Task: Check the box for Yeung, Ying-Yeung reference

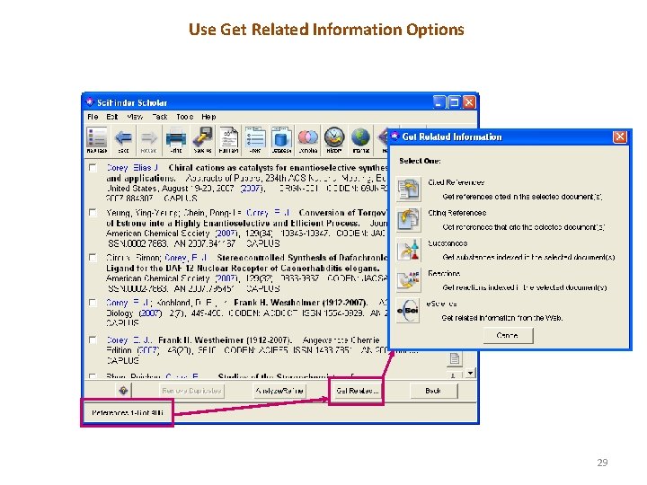Action: [93, 213]
